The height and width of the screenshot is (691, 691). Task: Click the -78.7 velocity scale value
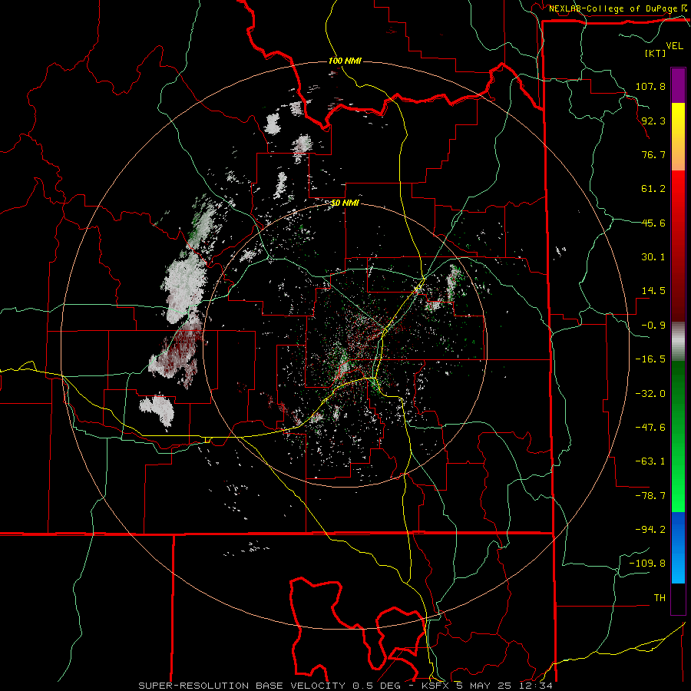pos(650,496)
